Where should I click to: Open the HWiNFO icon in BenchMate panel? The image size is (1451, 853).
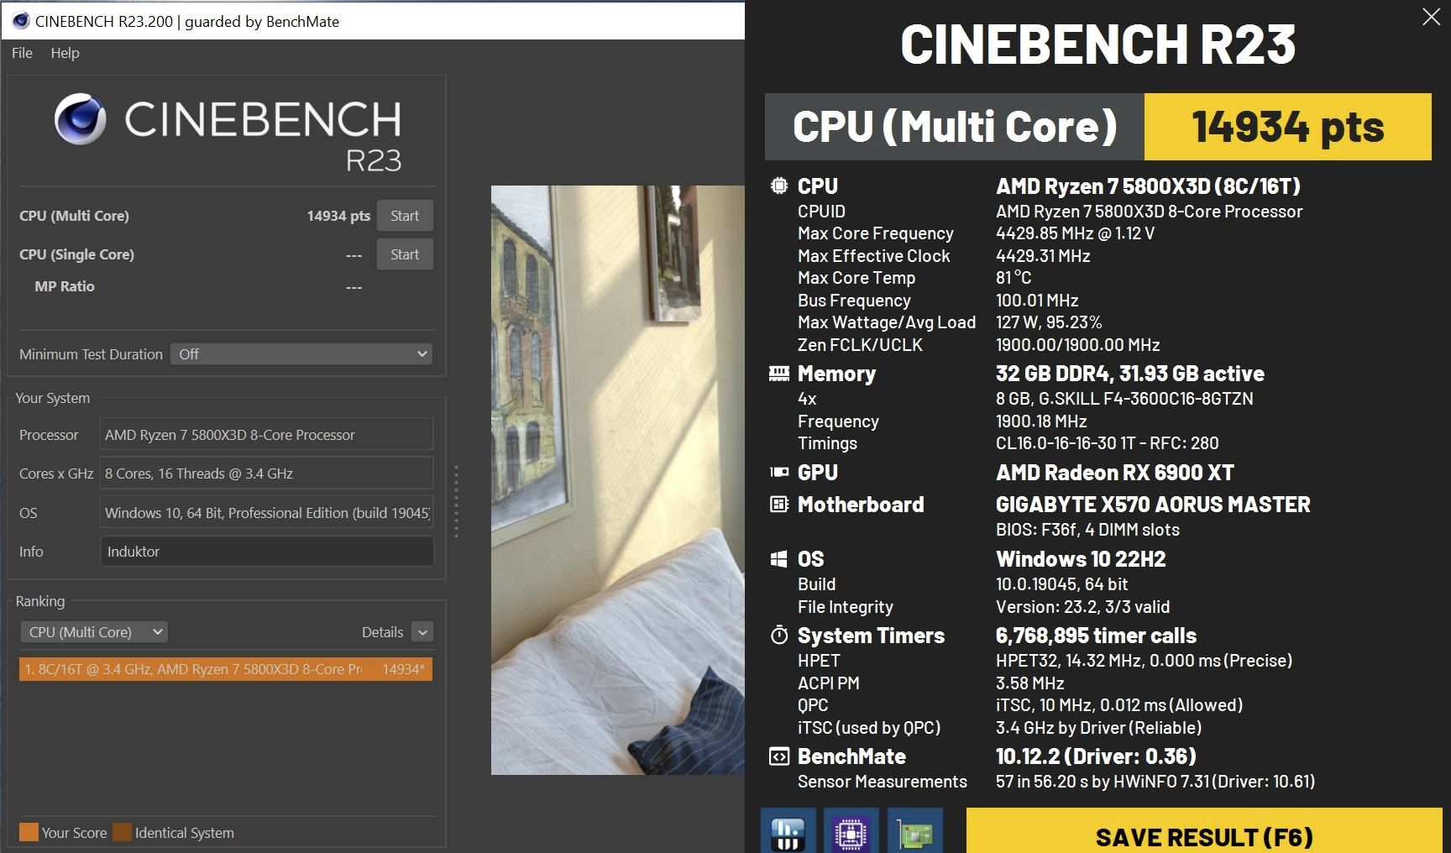[x=788, y=831]
